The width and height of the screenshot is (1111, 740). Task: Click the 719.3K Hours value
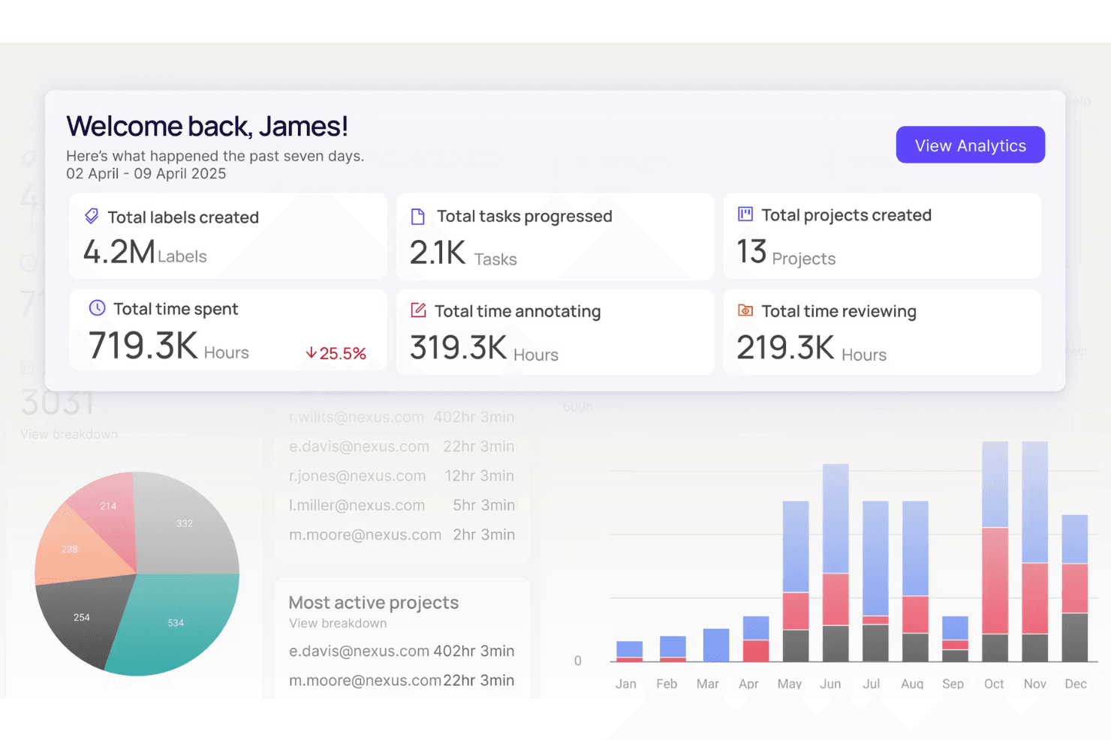[169, 346]
